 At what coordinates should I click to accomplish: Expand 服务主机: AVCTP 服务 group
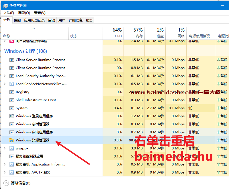pyautogui.click(x=5, y=172)
